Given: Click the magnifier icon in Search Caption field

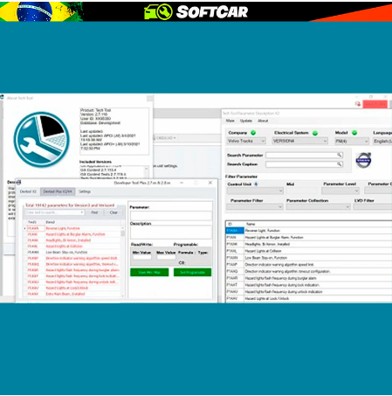Looking at the screenshot, I should [340, 164].
